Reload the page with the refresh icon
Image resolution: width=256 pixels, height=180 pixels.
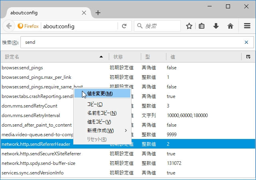(124, 26)
